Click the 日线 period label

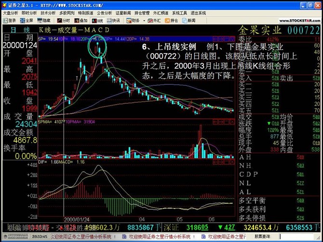pos(20,30)
